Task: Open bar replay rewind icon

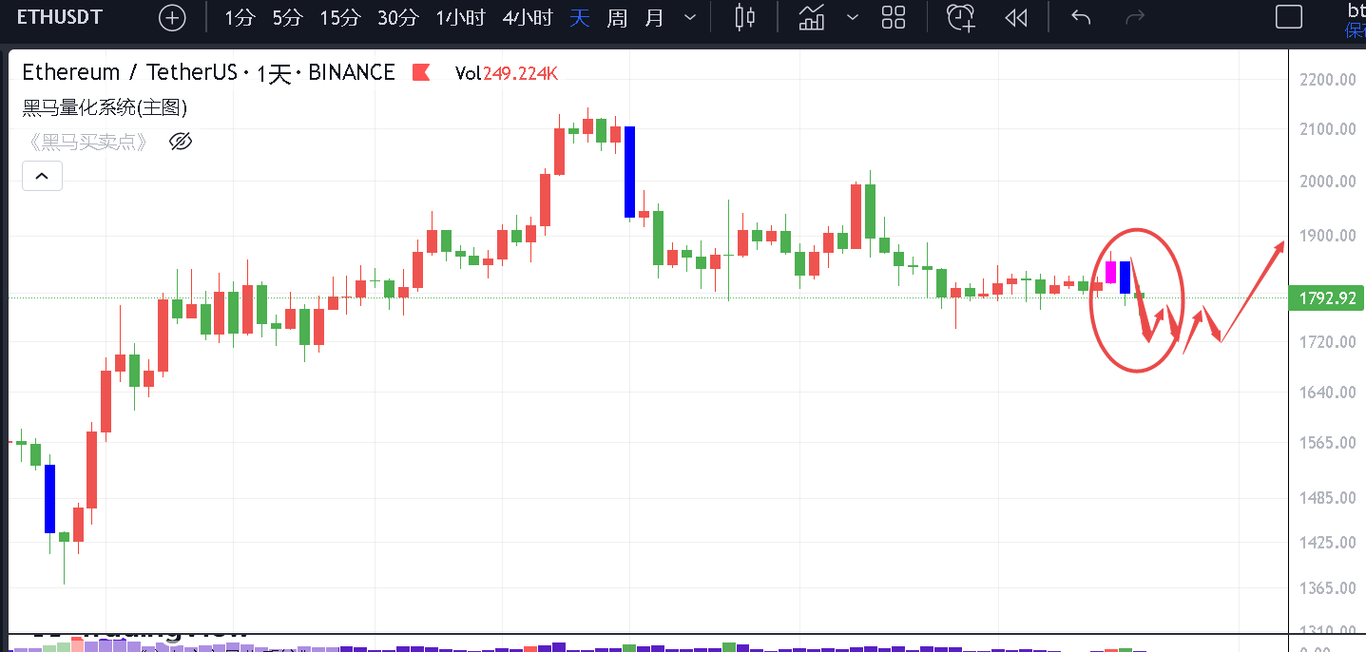Action: (1016, 17)
